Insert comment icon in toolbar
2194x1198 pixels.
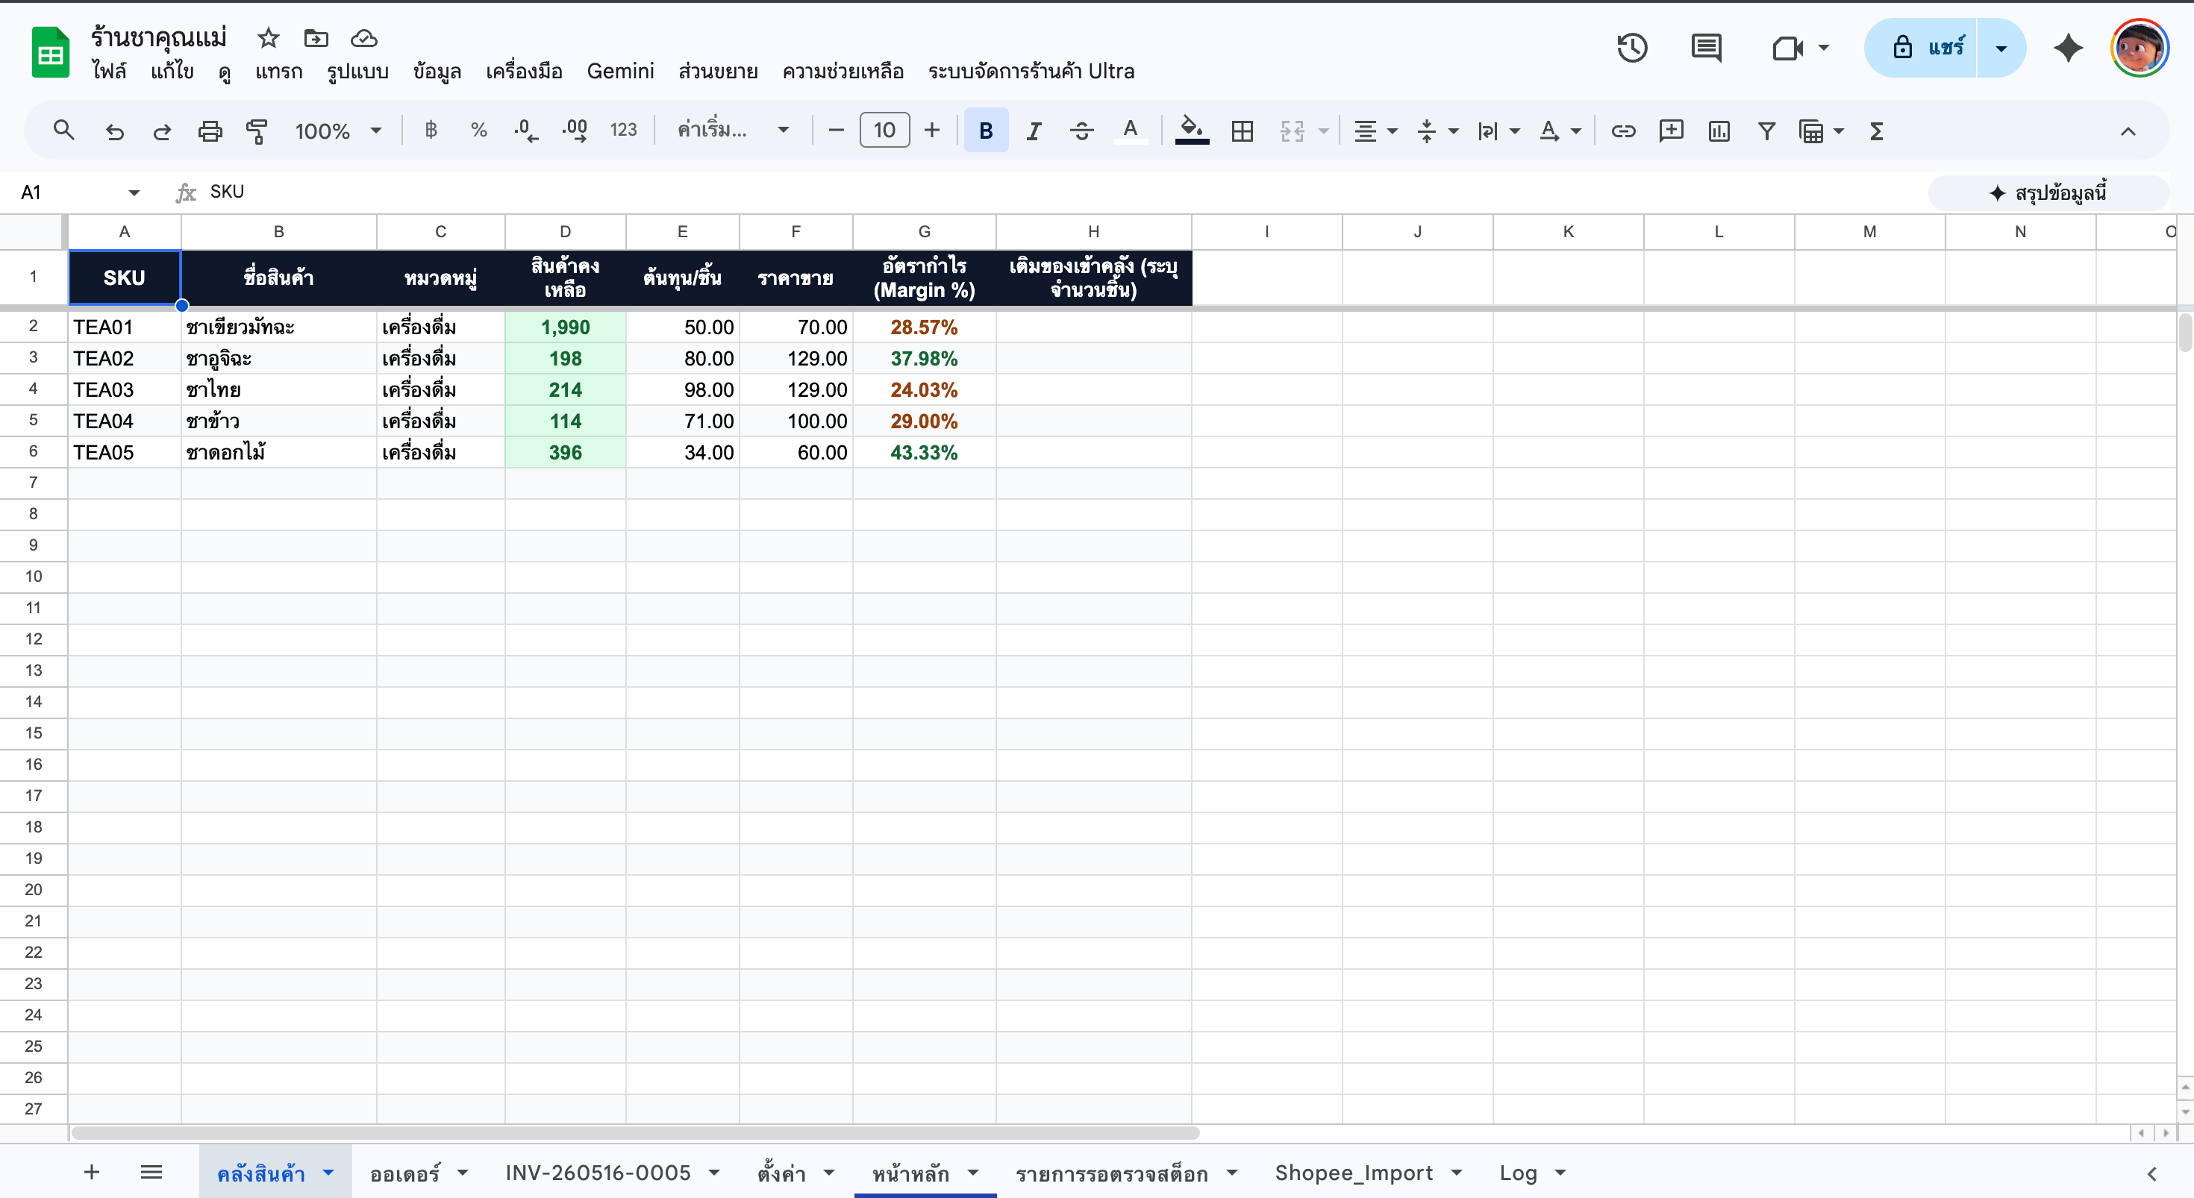1671,131
